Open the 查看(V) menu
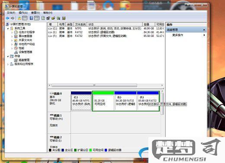The height and width of the screenshot is (163, 225). (x=35, y=13)
